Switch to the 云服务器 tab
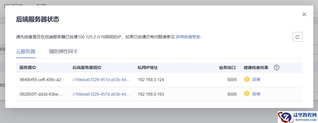 pyautogui.click(x=26, y=52)
